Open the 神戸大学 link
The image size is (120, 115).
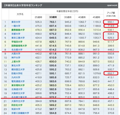[16, 58]
